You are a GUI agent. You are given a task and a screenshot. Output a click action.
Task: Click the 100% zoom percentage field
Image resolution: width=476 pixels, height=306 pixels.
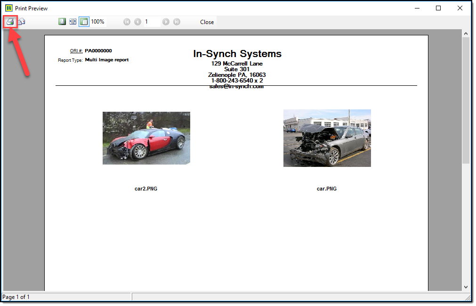98,22
